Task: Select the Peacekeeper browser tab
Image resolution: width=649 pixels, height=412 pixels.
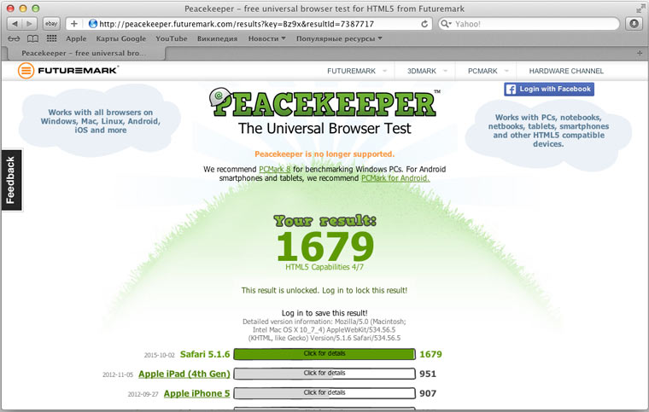Action: (x=83, y=53)
